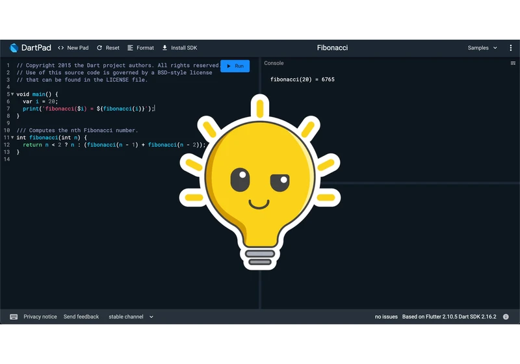Collapse the fibonacci function fold arrow
This screenshot has height=364, width=520.
[x=12, y=137]
